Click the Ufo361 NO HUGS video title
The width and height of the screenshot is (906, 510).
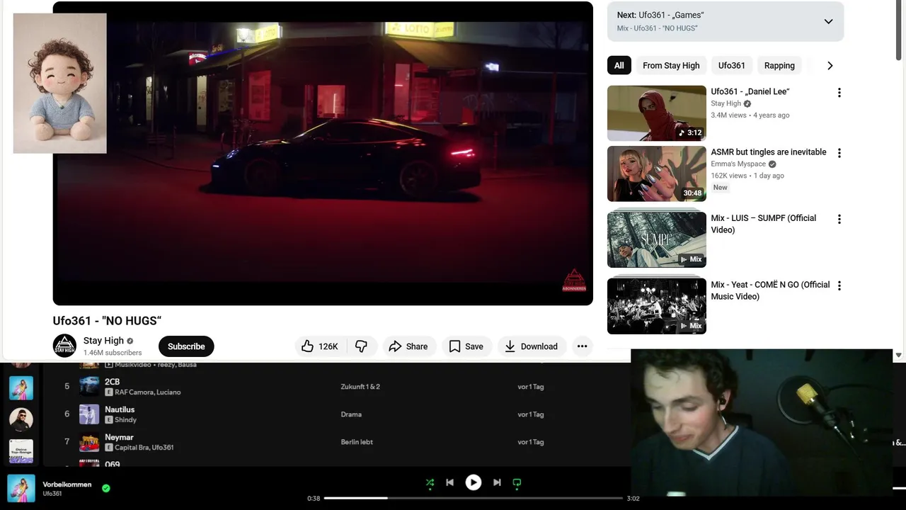point(108,321)
